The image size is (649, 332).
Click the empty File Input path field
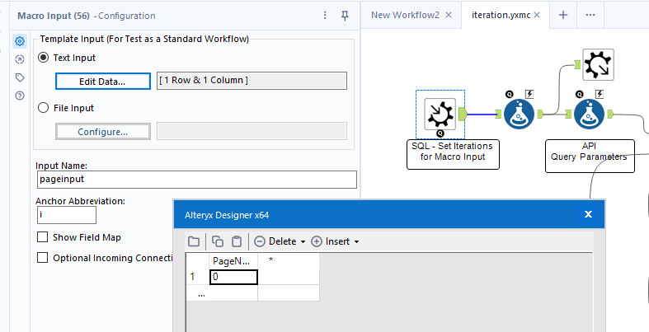(252, 132)
